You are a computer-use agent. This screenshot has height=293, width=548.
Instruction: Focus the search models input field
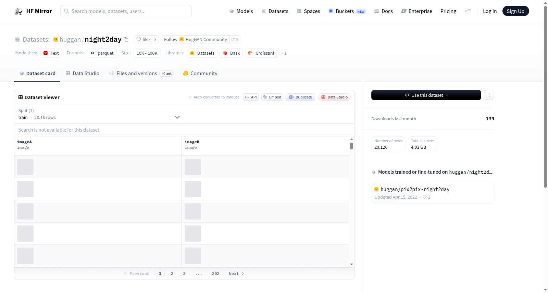point(126,11)
